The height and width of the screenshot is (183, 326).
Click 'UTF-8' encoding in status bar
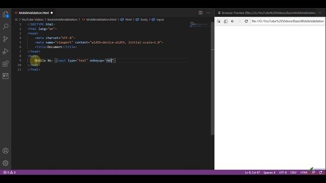click(x=283, y=172)
